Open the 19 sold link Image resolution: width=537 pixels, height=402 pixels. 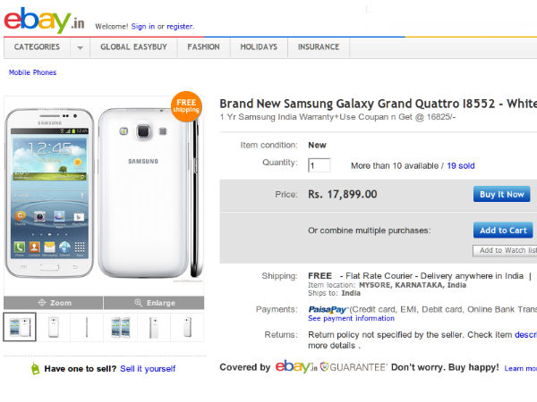(461, 166)
